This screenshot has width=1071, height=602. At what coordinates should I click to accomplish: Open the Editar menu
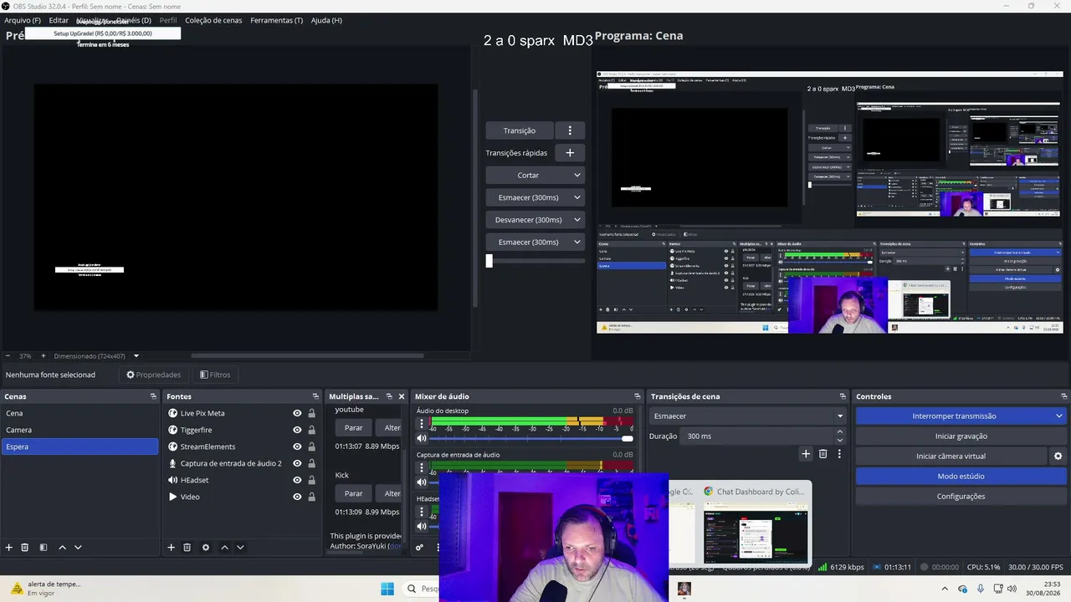[59, 20]
